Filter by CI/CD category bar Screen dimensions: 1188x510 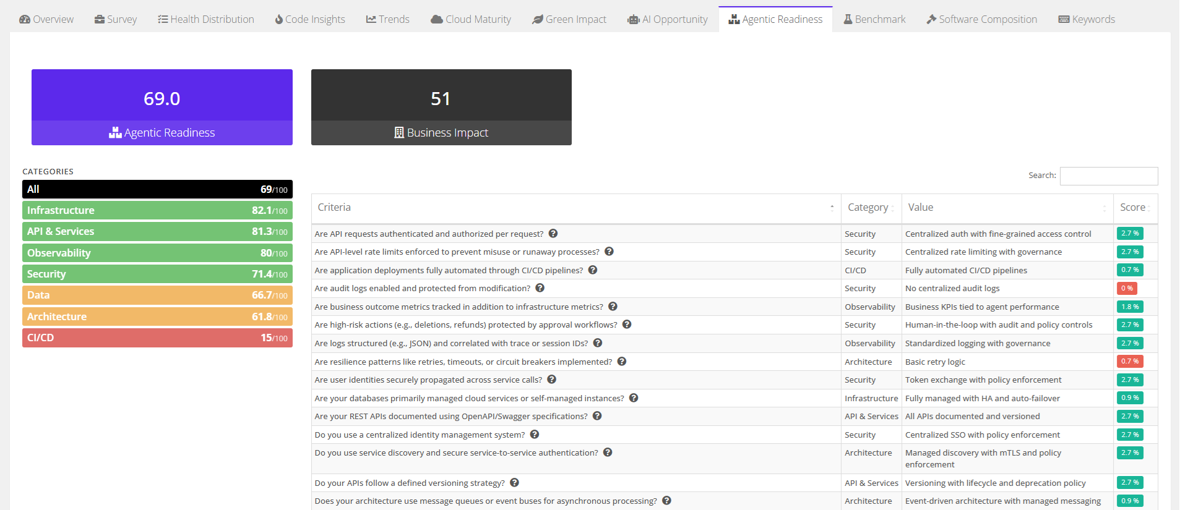click(157, 338)
